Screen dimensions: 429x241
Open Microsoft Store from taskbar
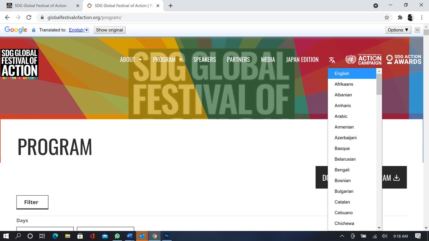tap(80, 236)
